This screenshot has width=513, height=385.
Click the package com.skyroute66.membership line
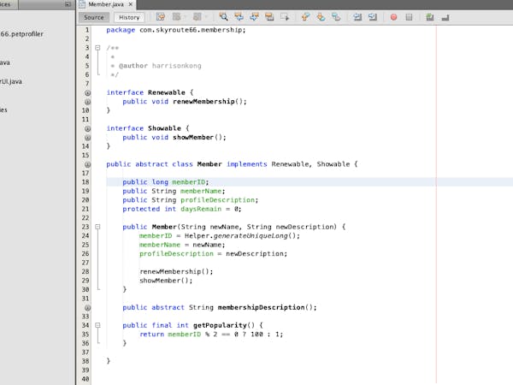click(175, 30)
